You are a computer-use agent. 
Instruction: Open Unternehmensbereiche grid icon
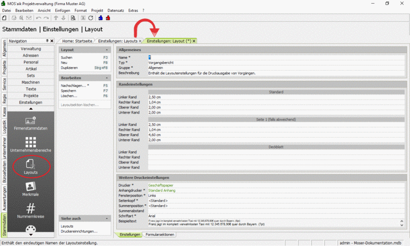[31, 145]
